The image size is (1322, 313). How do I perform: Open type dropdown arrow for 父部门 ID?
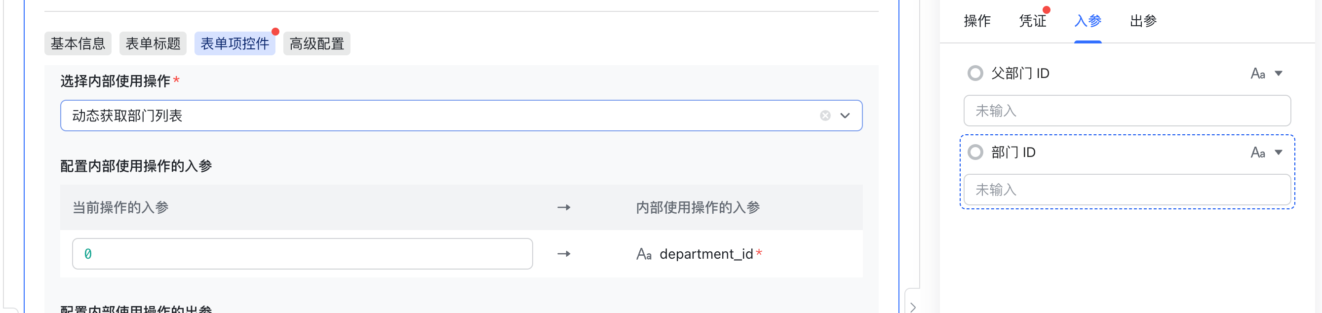coord(1279,74)
